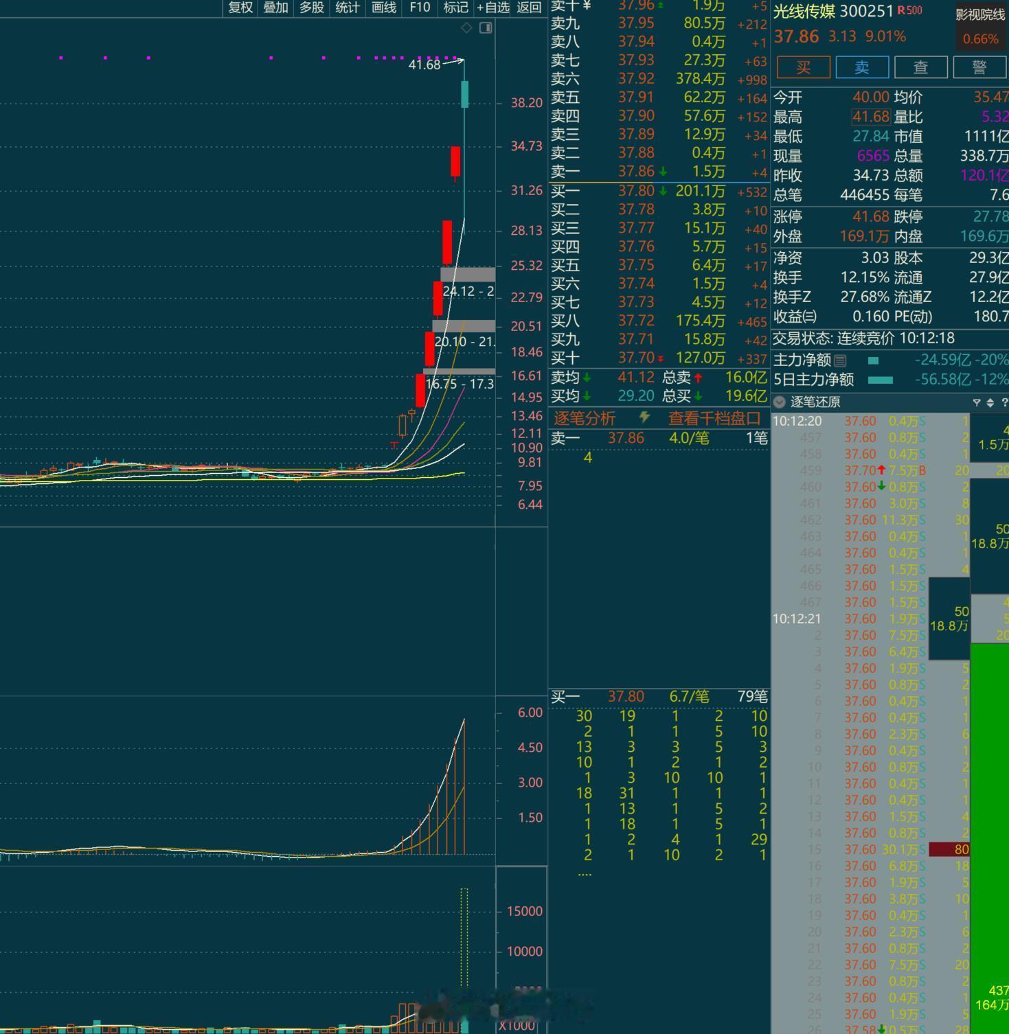Image resolution: width=1009 pixels, height=1034 pixels.
Task: Click the green volume bar in tick panel
Action: pos(990,838)
